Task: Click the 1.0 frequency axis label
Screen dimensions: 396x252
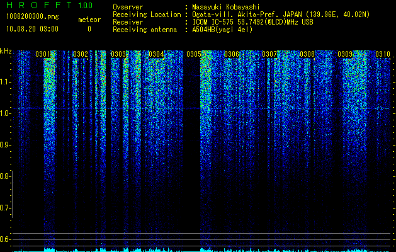Action: (5, 113)
